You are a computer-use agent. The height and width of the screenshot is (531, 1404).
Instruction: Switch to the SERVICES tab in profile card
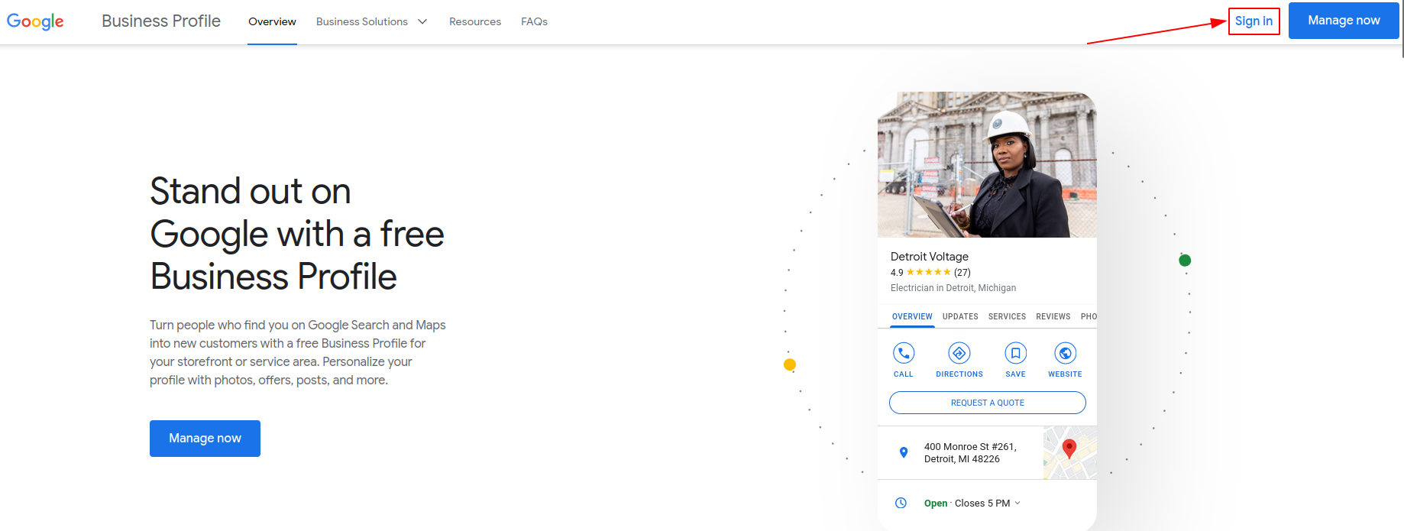pyautogui.click(x=1007, y=316)
